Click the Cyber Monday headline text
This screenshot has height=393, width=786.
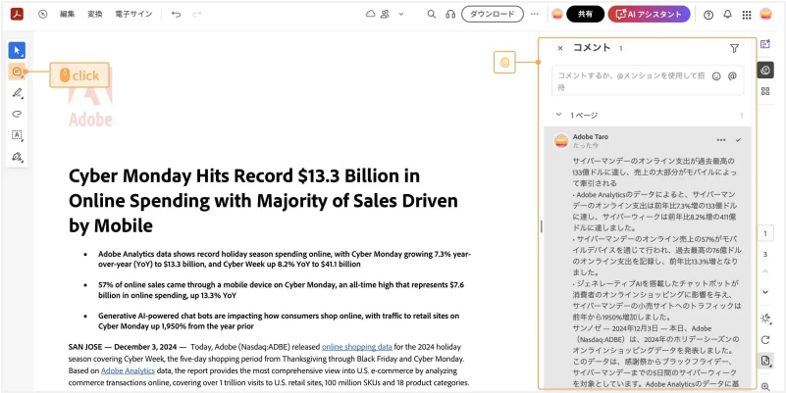coord(263,201)
